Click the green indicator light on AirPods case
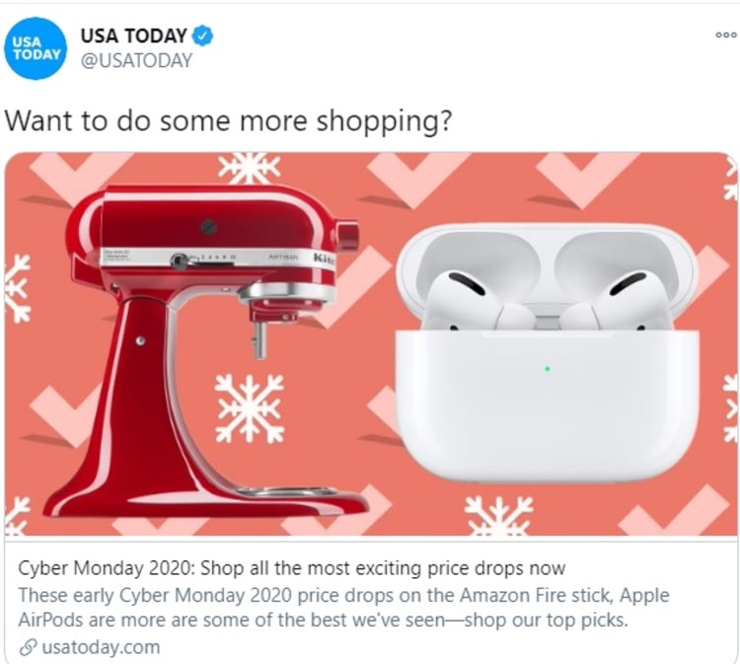Screen dimensions: 740x664 547,369
